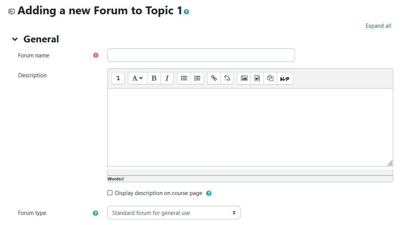The height and width of the screenshot is (225, 403).
Task: Insert media file into description
Action: [257, 78]
